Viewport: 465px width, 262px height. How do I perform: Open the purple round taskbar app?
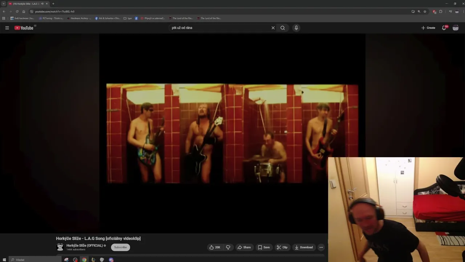point(111,260)
